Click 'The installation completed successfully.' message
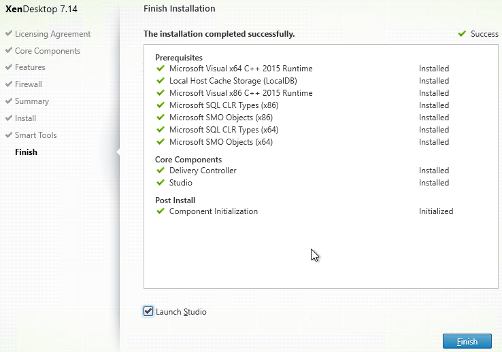The width and height of the screenshot is (502, 352). [219, 34]
